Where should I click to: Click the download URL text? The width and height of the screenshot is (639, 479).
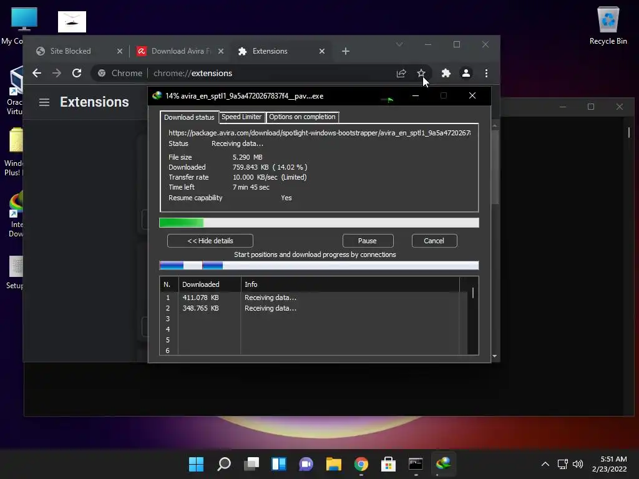[x=319, y=133]
